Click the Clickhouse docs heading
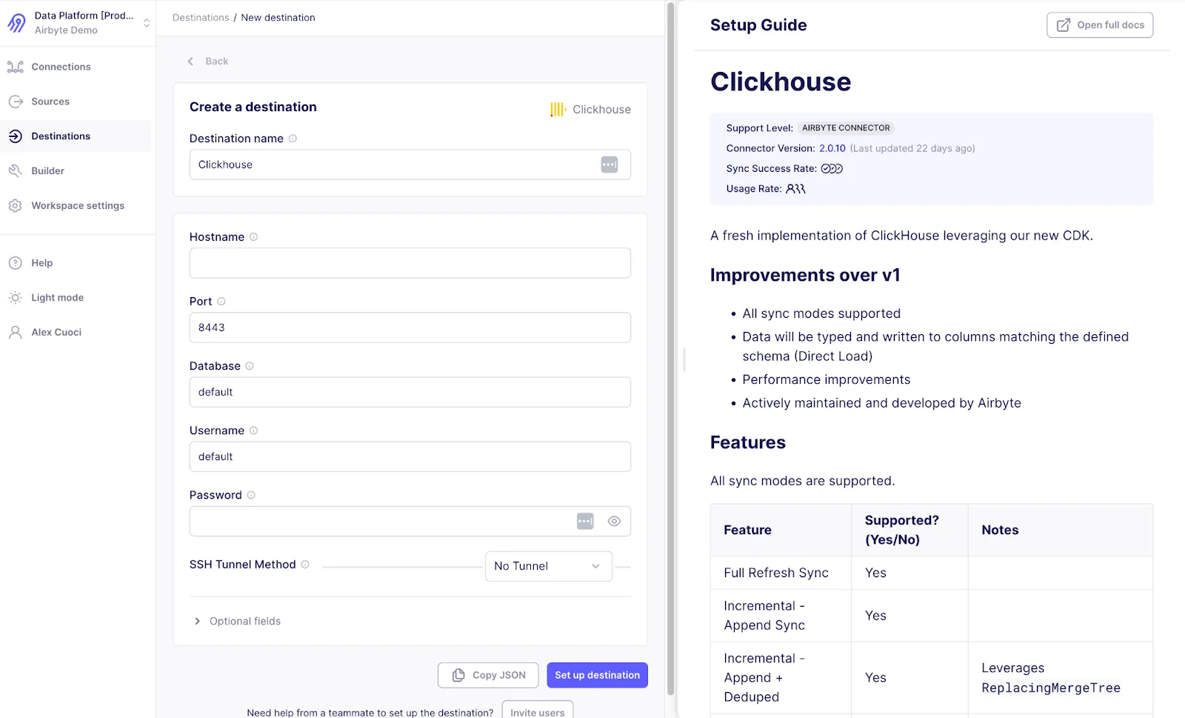 [781, 82]
